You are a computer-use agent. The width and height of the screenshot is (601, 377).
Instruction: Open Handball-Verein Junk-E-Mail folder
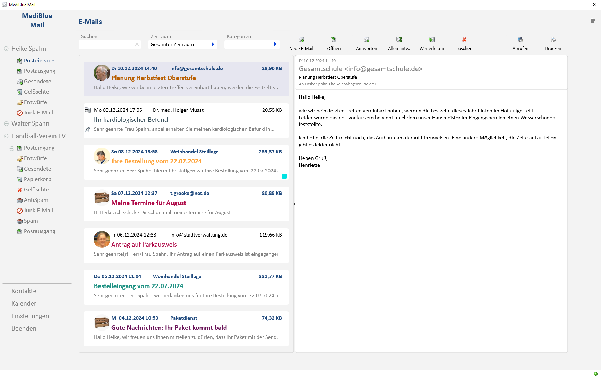point(38,211)
